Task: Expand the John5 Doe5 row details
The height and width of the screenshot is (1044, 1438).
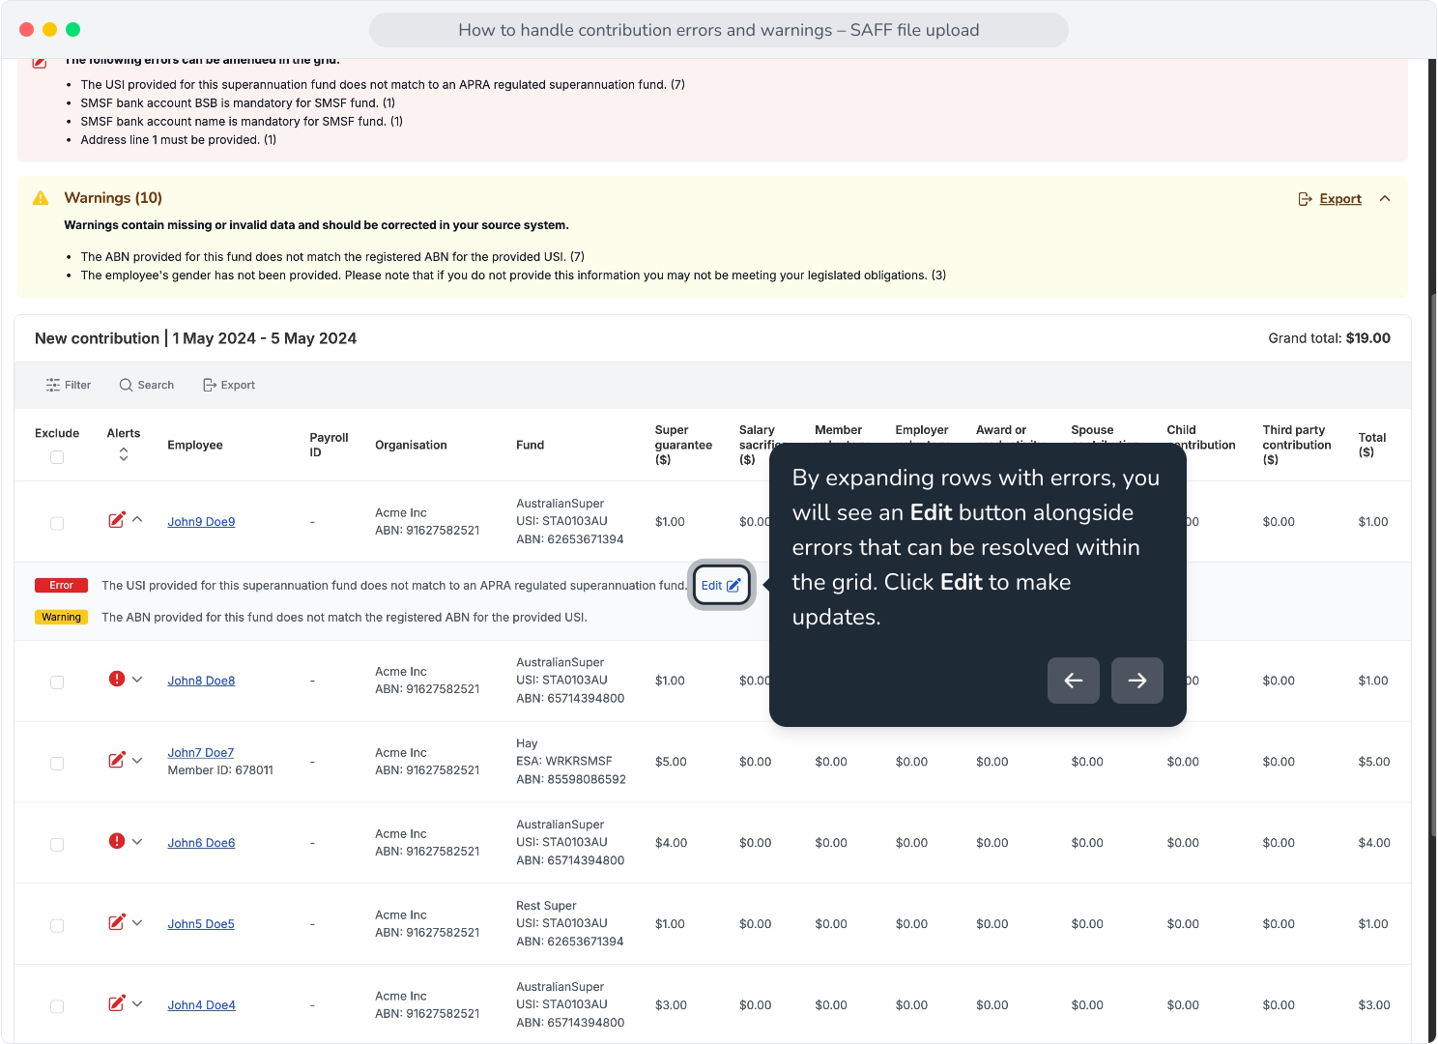Action: click(137, 923)
